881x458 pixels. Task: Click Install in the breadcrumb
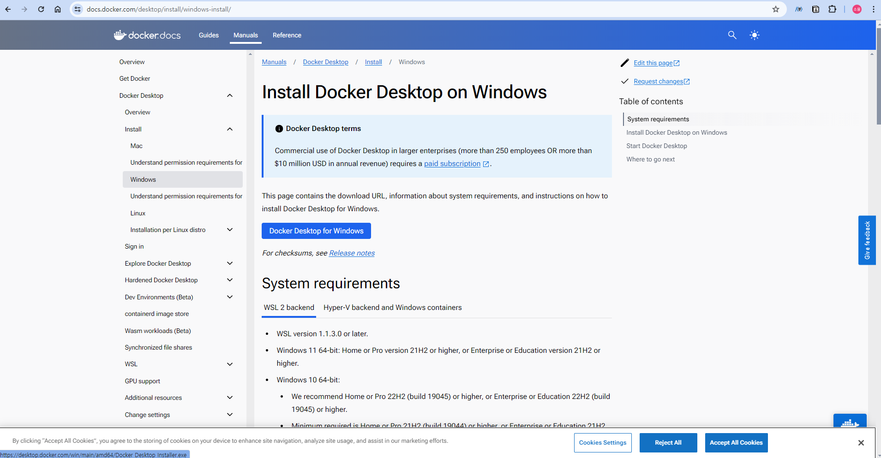pyautogui.click(x=373, y=62)
